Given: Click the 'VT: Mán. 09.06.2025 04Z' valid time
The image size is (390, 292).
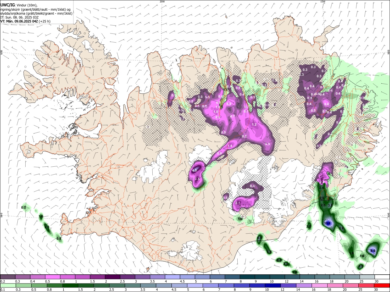Looking at the screenshot, I should point(19,21).
